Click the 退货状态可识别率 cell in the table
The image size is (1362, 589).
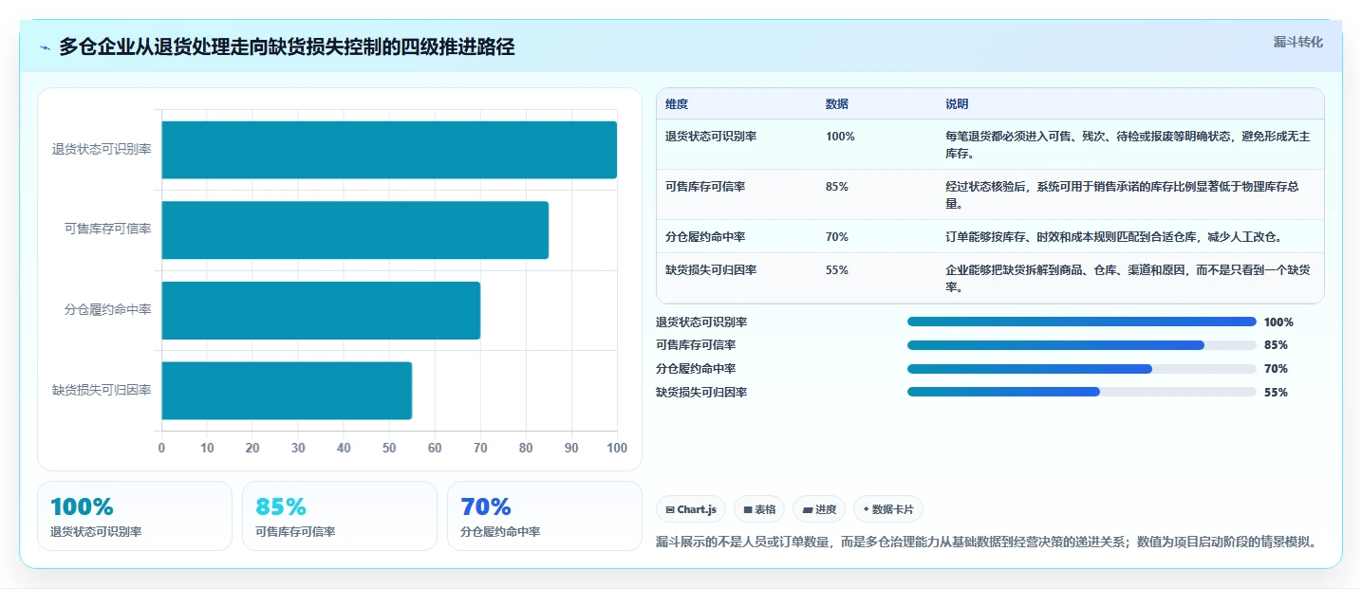[711, 137]
